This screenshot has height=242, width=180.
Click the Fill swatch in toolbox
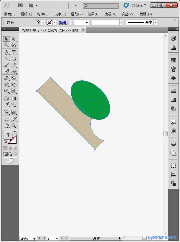[8, 135]
